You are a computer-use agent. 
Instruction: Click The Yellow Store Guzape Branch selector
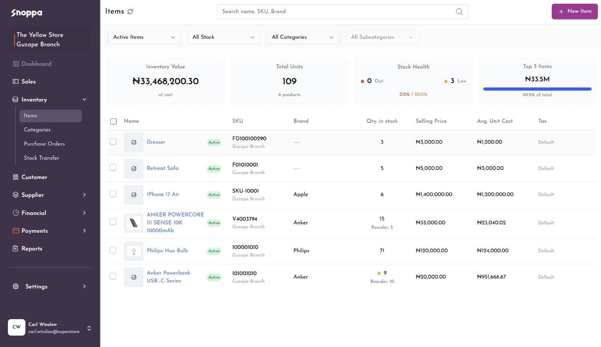(x=50, y=39)
